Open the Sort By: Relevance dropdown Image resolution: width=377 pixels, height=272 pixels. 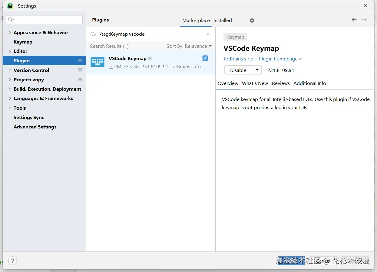pyautogui.click(x=189, y=46)
